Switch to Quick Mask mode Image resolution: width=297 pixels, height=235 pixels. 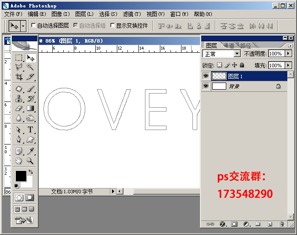[x=29, y=198]
